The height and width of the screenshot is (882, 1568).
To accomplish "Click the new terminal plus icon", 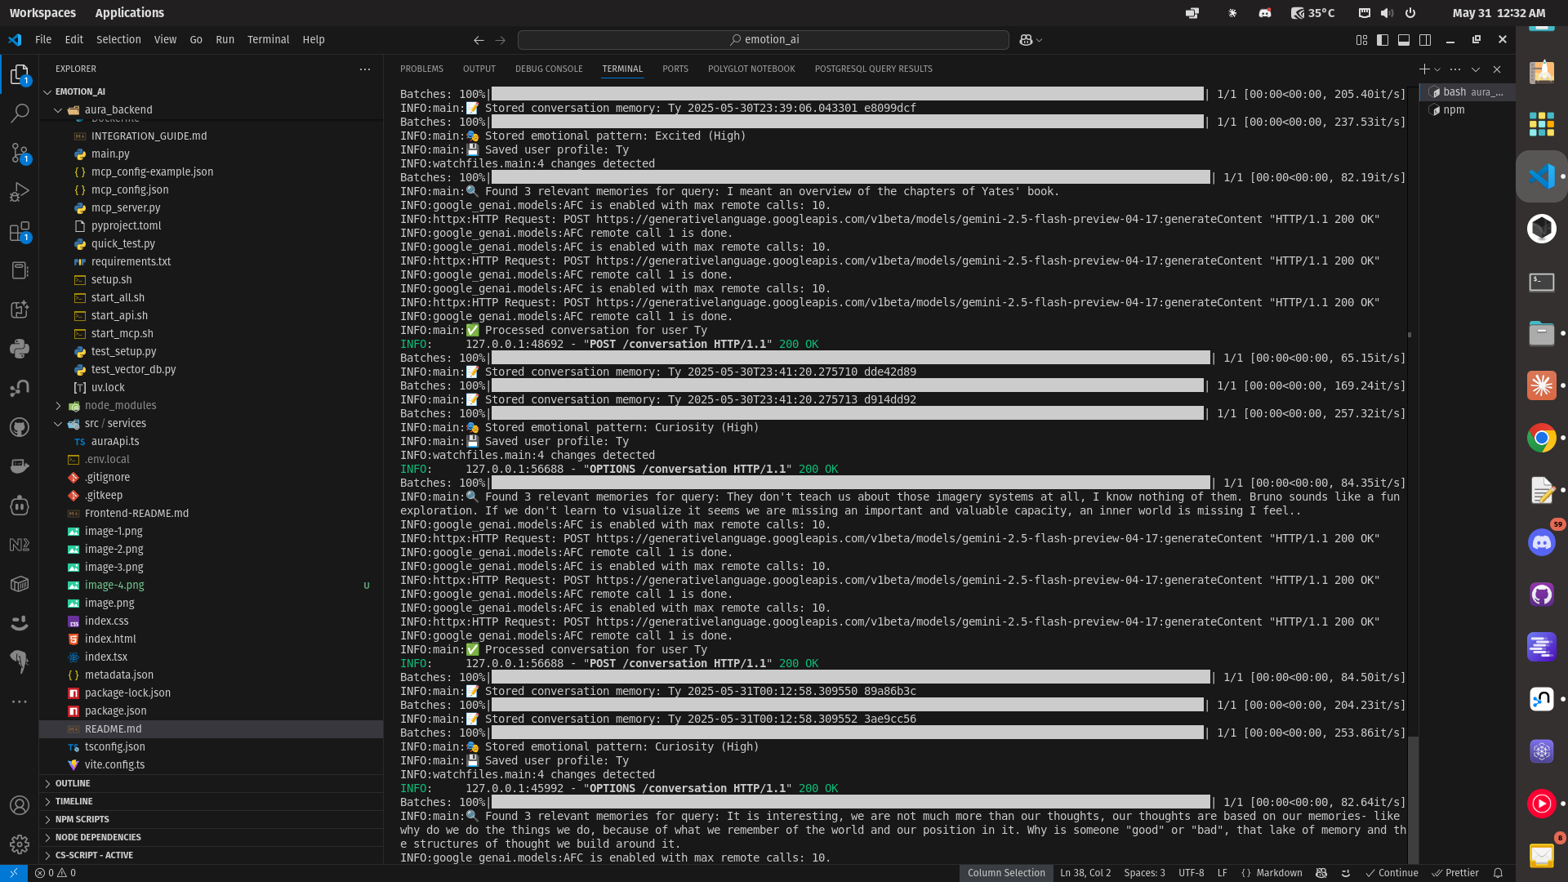I will (x=1423, y=69).
